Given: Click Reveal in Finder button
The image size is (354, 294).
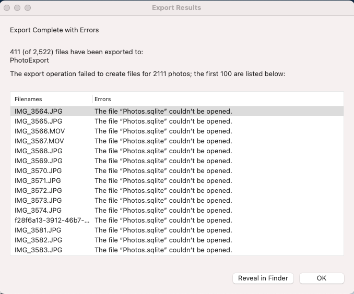Looking at the screenshot, I should click(263, 278).
